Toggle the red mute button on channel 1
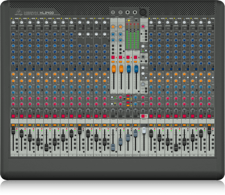Viewport: 225px width, 195px height. click(x=13, y=116)
